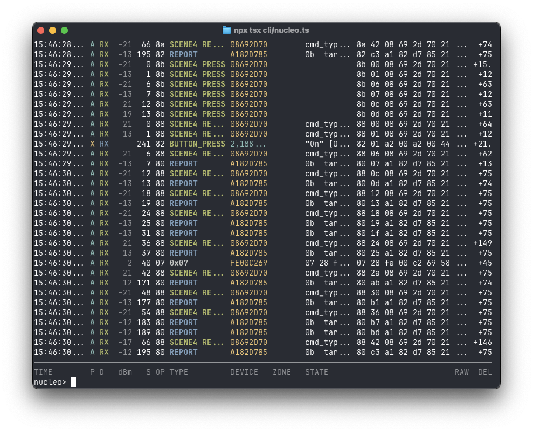
Task: Select the 2,188... device value
Action: 248,144
